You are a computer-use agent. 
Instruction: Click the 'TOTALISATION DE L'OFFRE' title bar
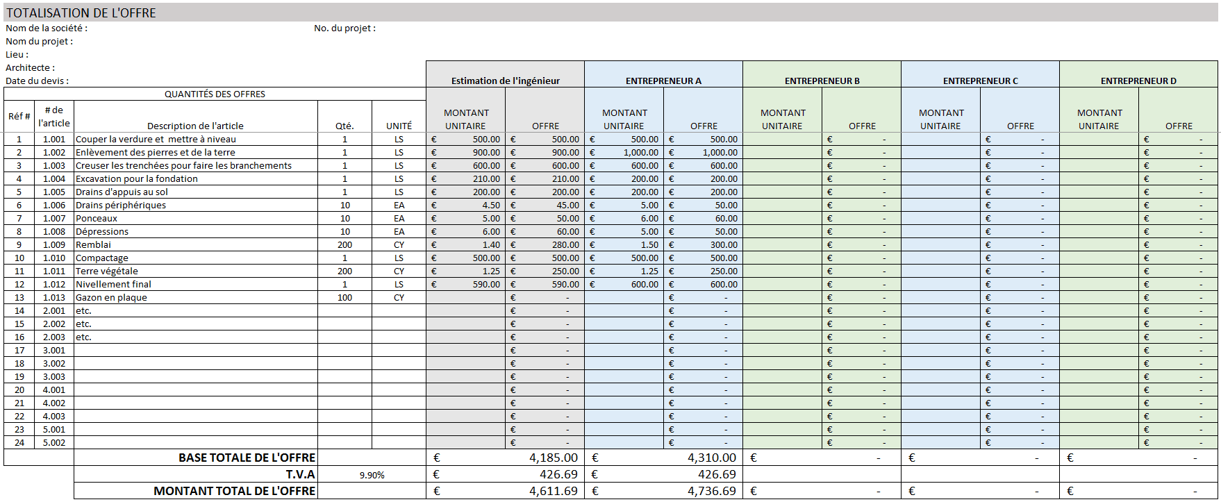(81, 12)
